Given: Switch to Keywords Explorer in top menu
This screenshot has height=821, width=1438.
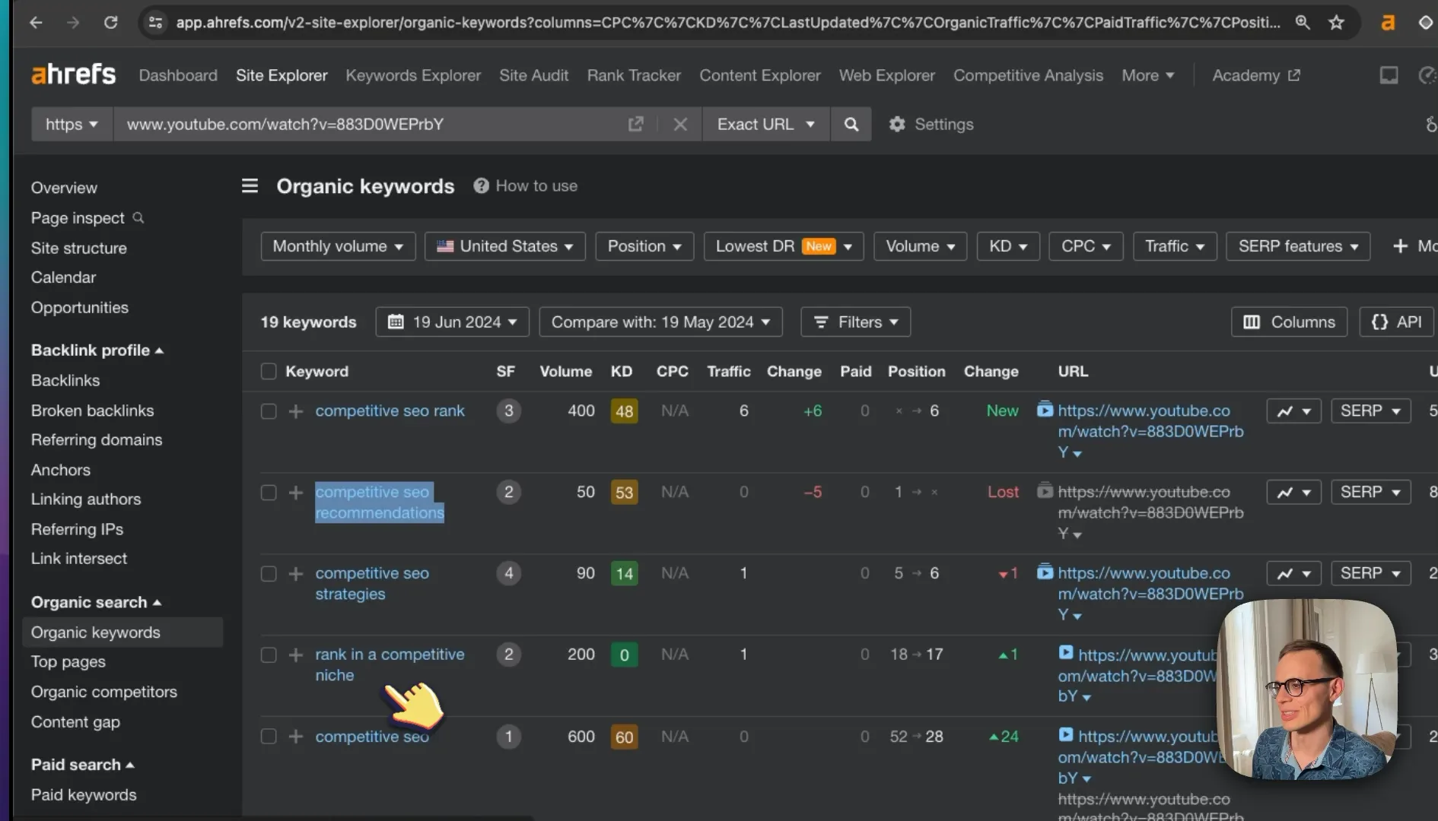Looking at the screenshot, I should pos(413,75).
